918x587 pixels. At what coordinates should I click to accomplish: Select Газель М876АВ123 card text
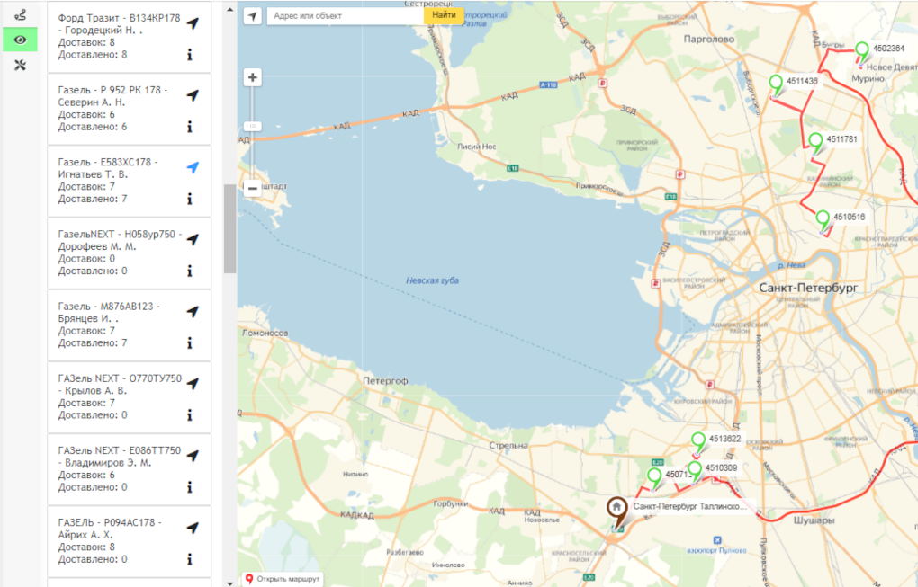(109, 325)
